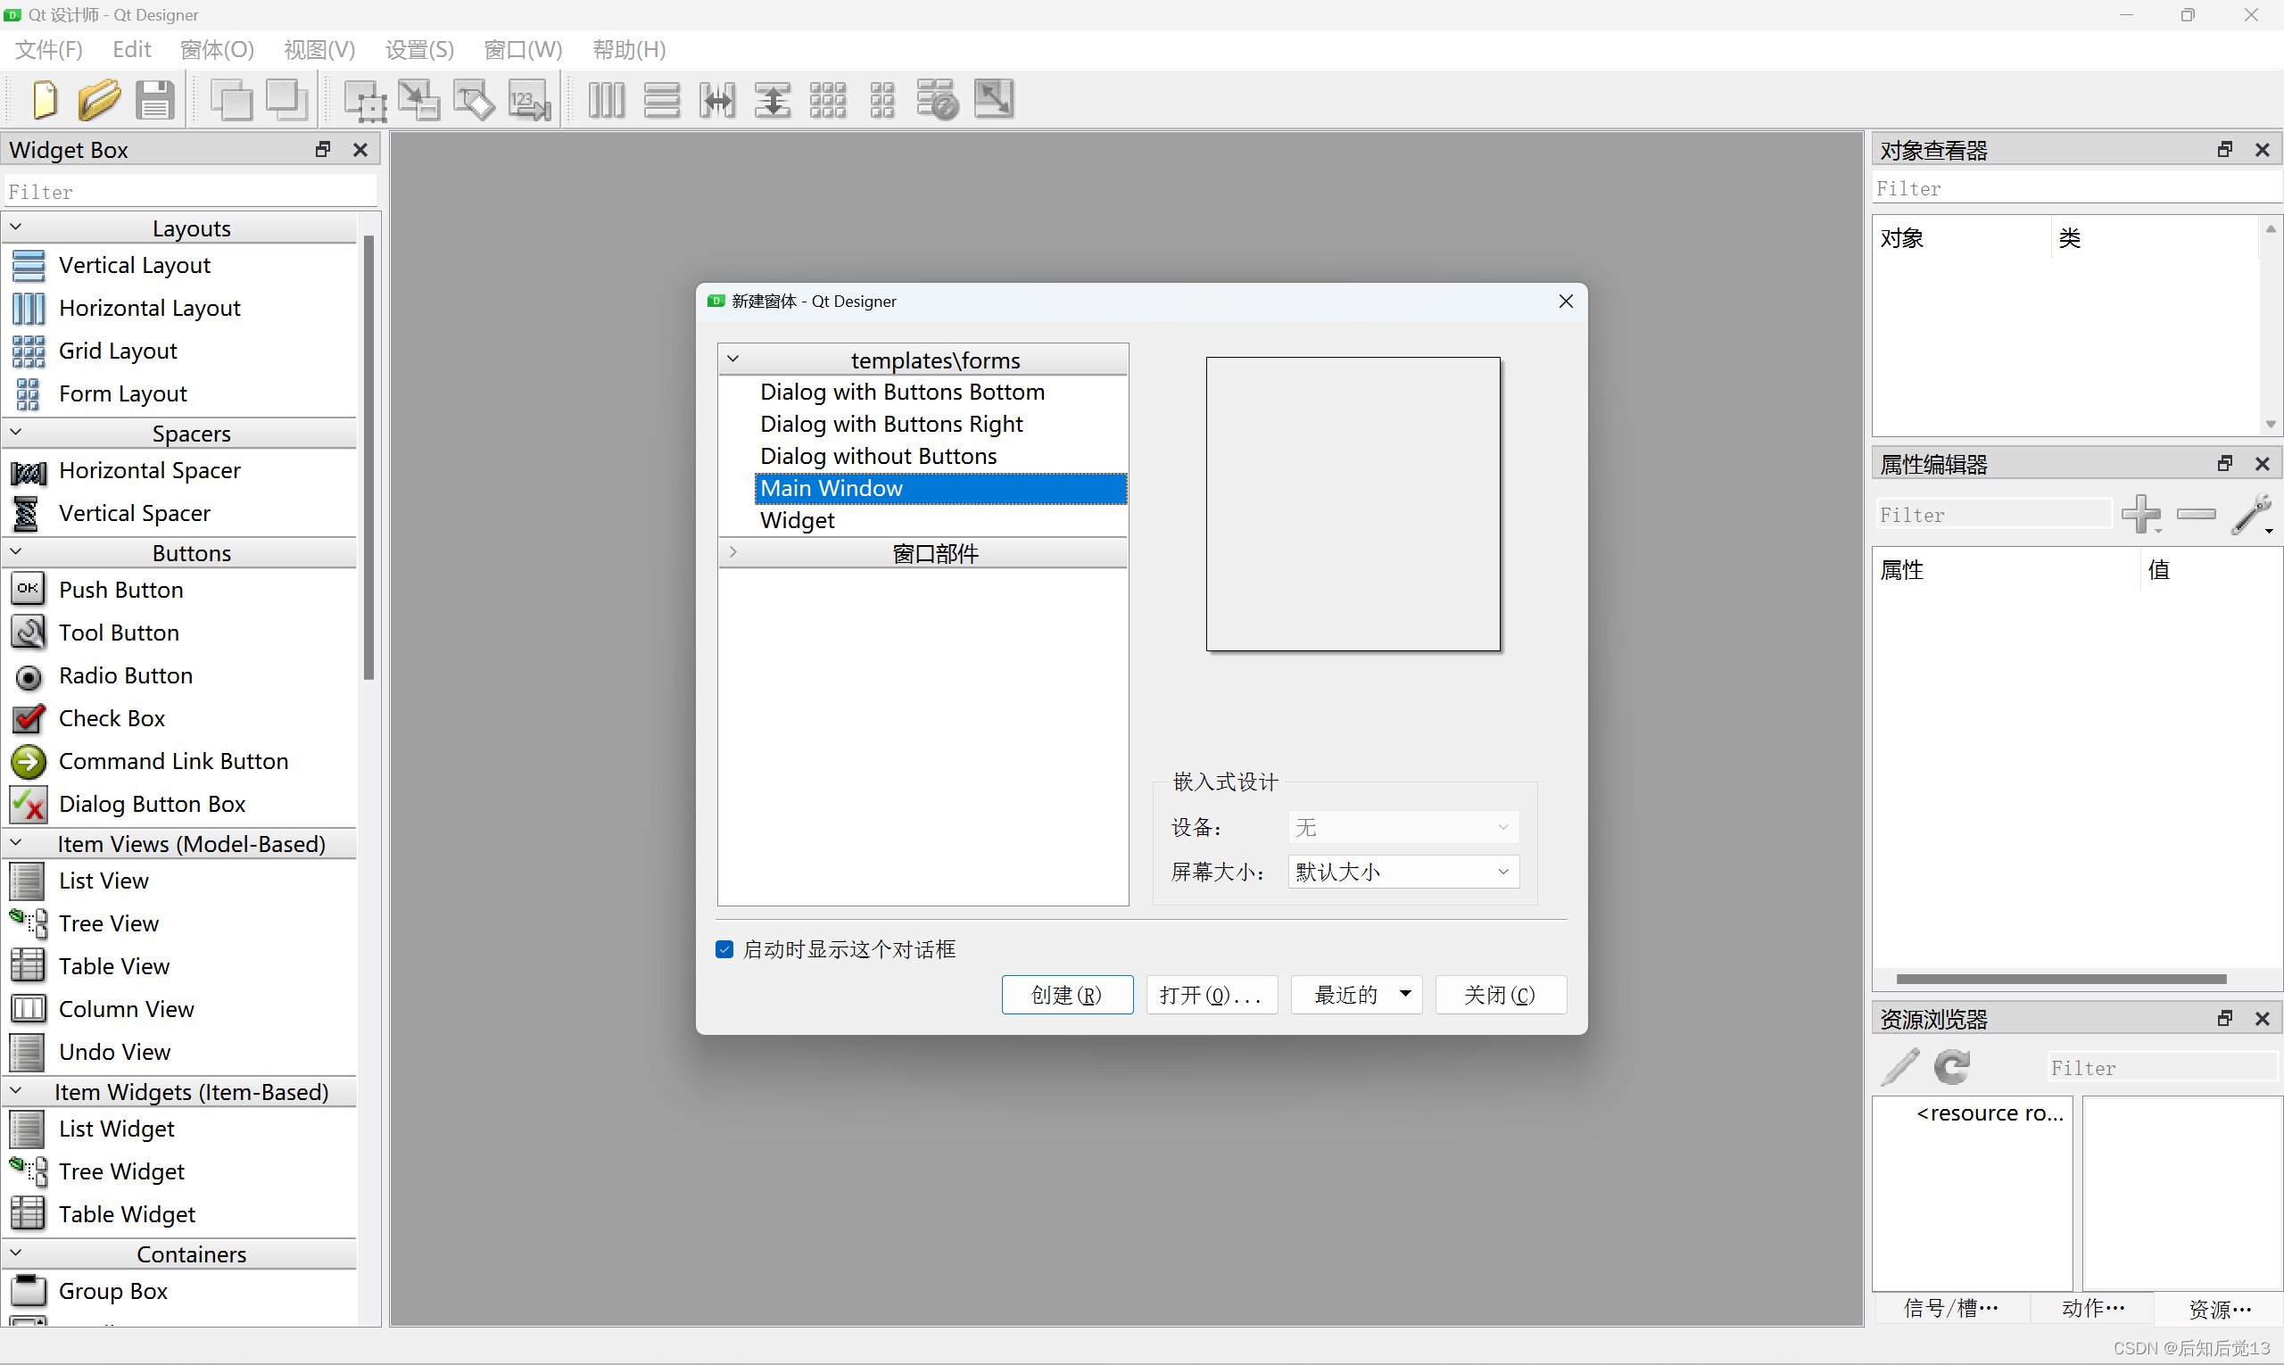Click the 打开(O)... button
Screen dimensions: 2284x1365
[x=1211, y=995]
